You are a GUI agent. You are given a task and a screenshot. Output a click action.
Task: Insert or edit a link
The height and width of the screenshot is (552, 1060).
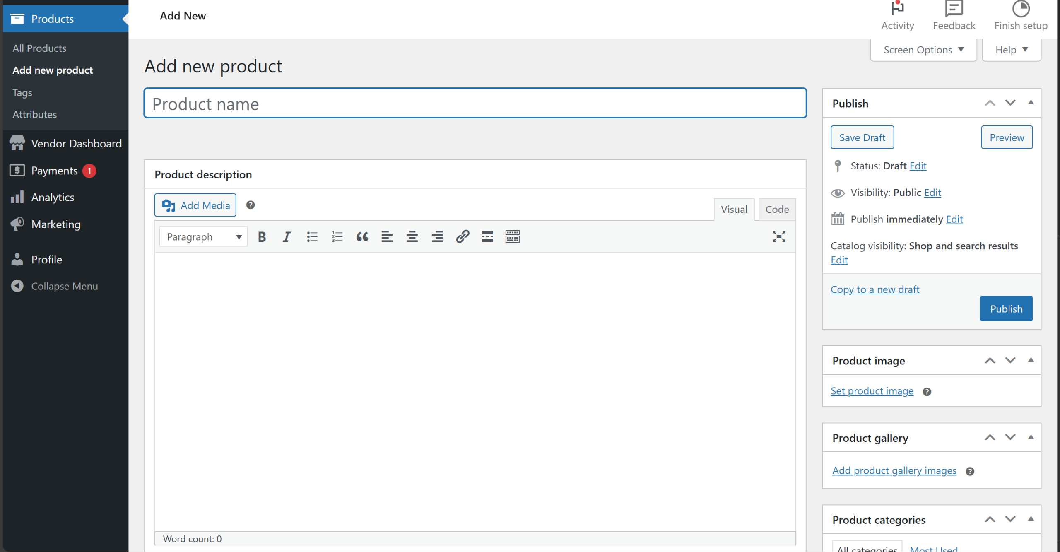pos(463,237)
